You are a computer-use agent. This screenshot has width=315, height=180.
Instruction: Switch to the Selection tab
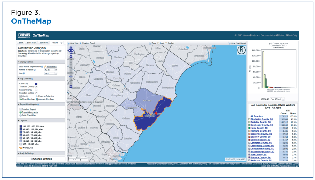pyautogui.click(x=43, y=43)
